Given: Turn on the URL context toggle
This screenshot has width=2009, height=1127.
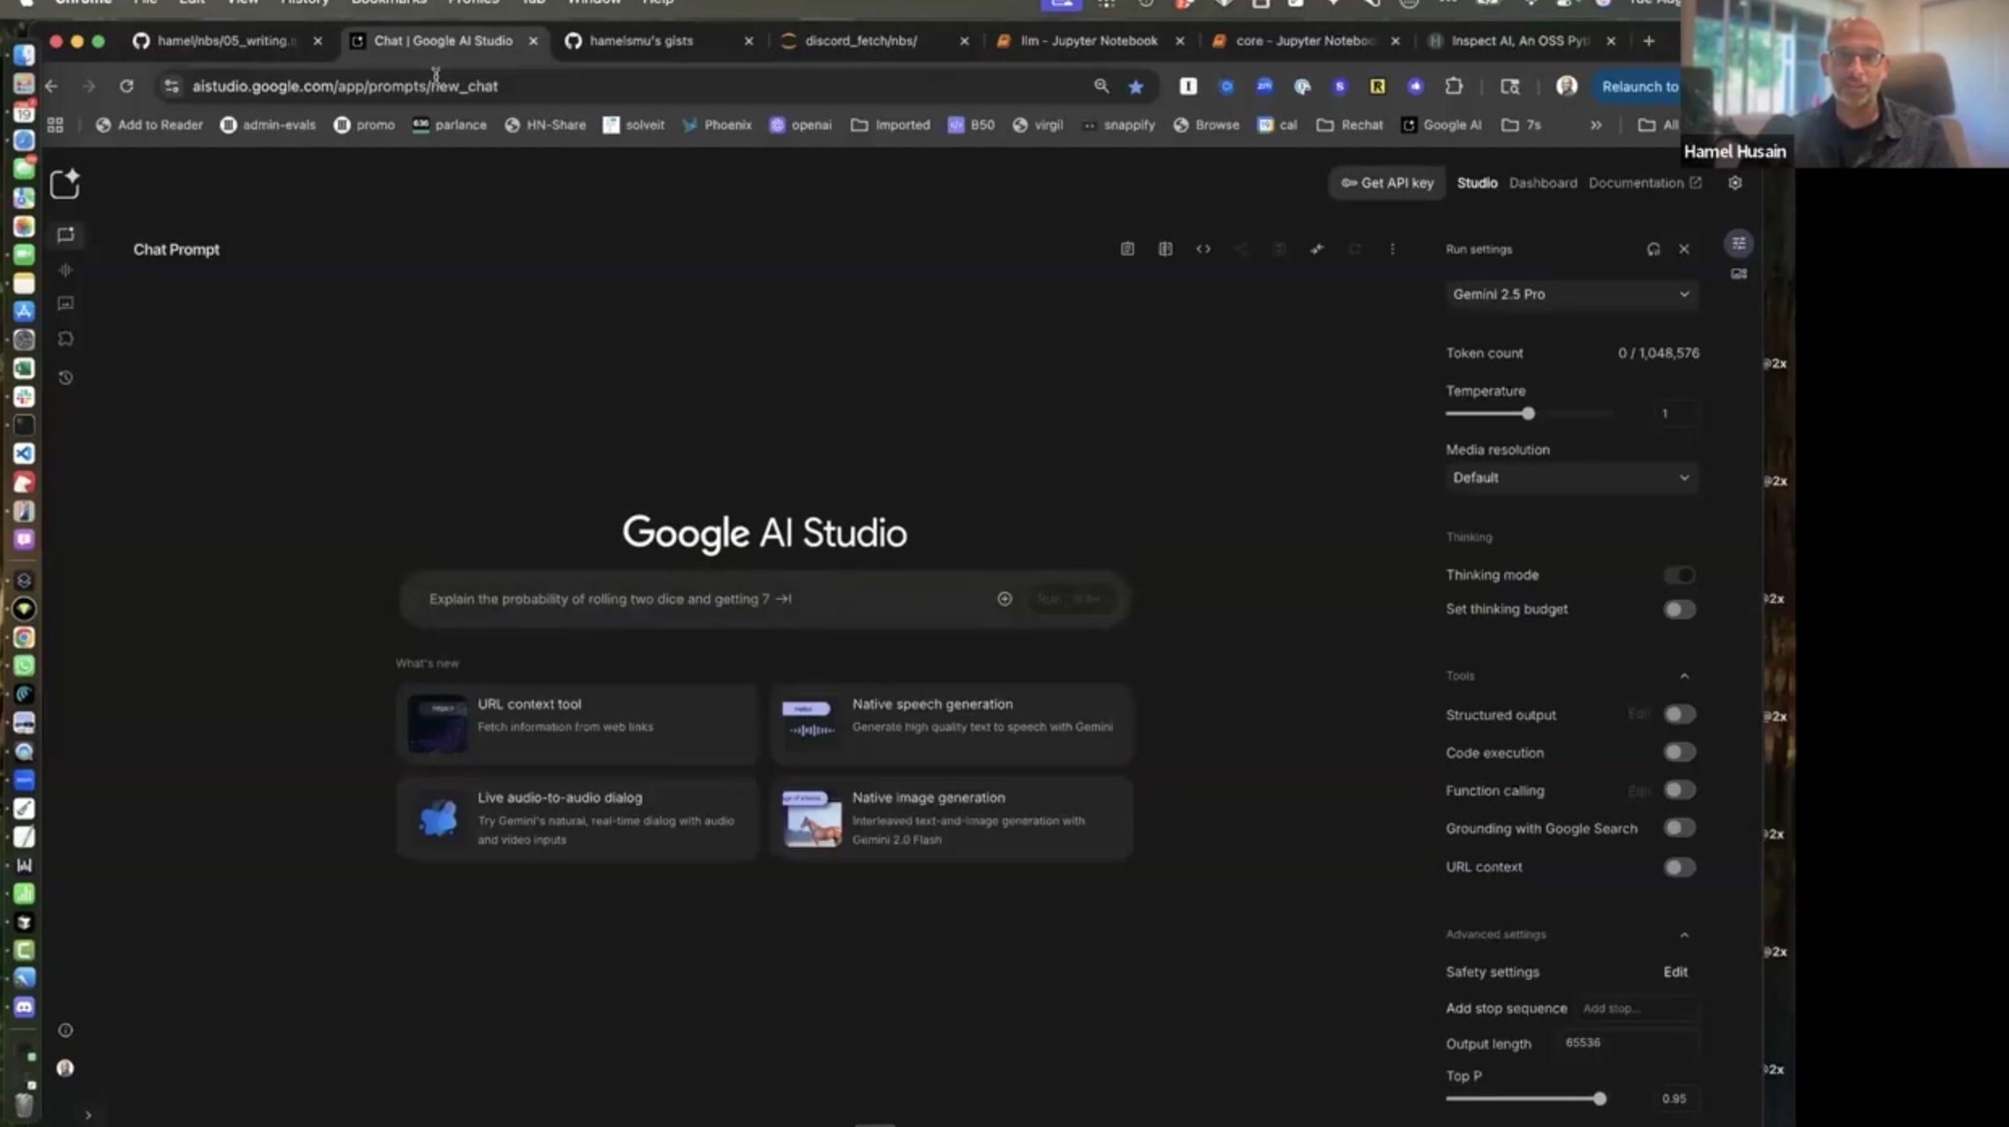Looking at the screenshot, I should click(1679, 867).
